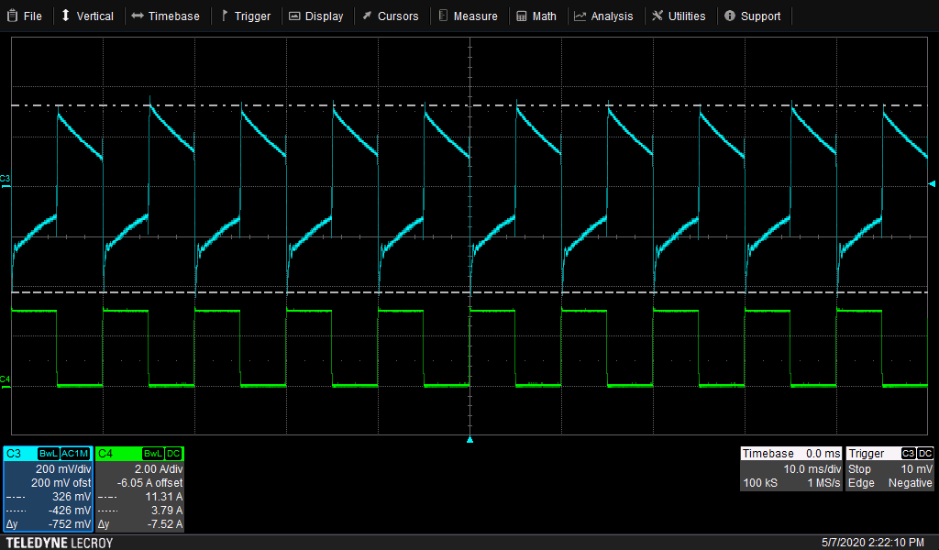Toggle the BwL bandwidth limit badge on channel C3

[x=49, y=454]
